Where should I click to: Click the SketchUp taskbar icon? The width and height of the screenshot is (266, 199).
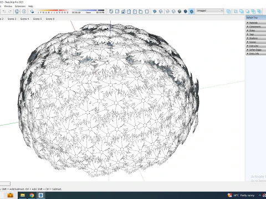coord(41,195)
